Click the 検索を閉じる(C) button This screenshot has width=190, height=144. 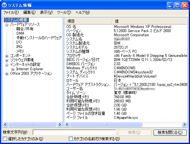tap(170, 133)
